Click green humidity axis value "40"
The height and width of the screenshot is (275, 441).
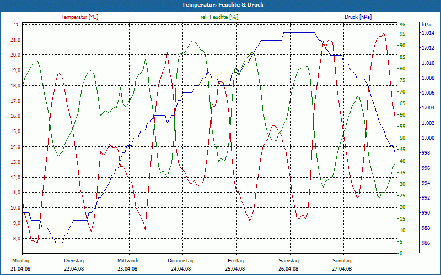click(x=402, y=161)
